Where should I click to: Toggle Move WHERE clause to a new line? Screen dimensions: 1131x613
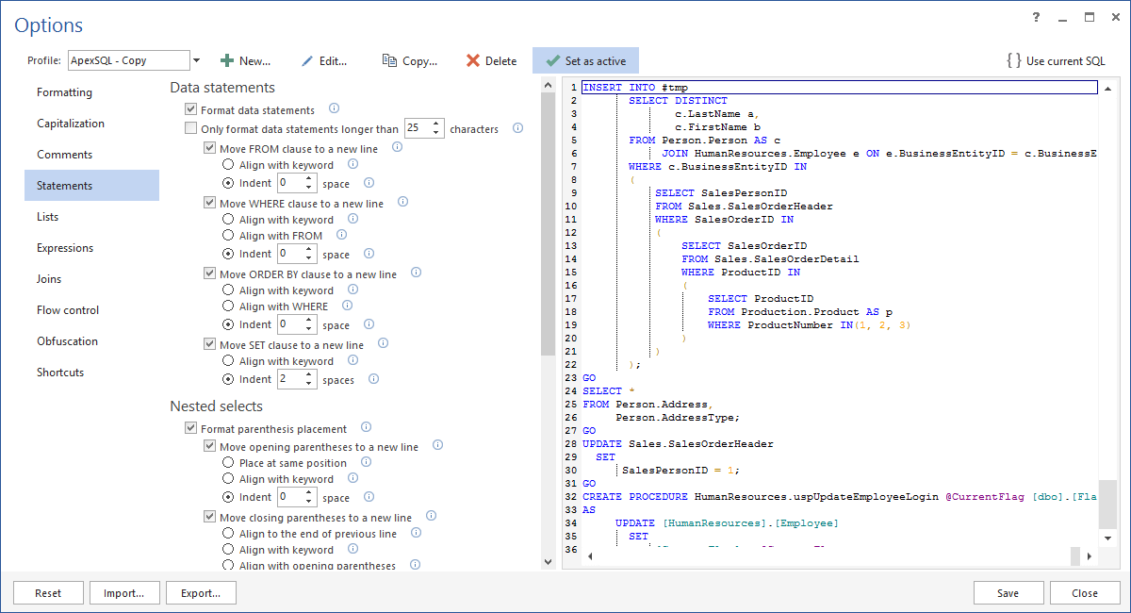(x=210, y=203)
